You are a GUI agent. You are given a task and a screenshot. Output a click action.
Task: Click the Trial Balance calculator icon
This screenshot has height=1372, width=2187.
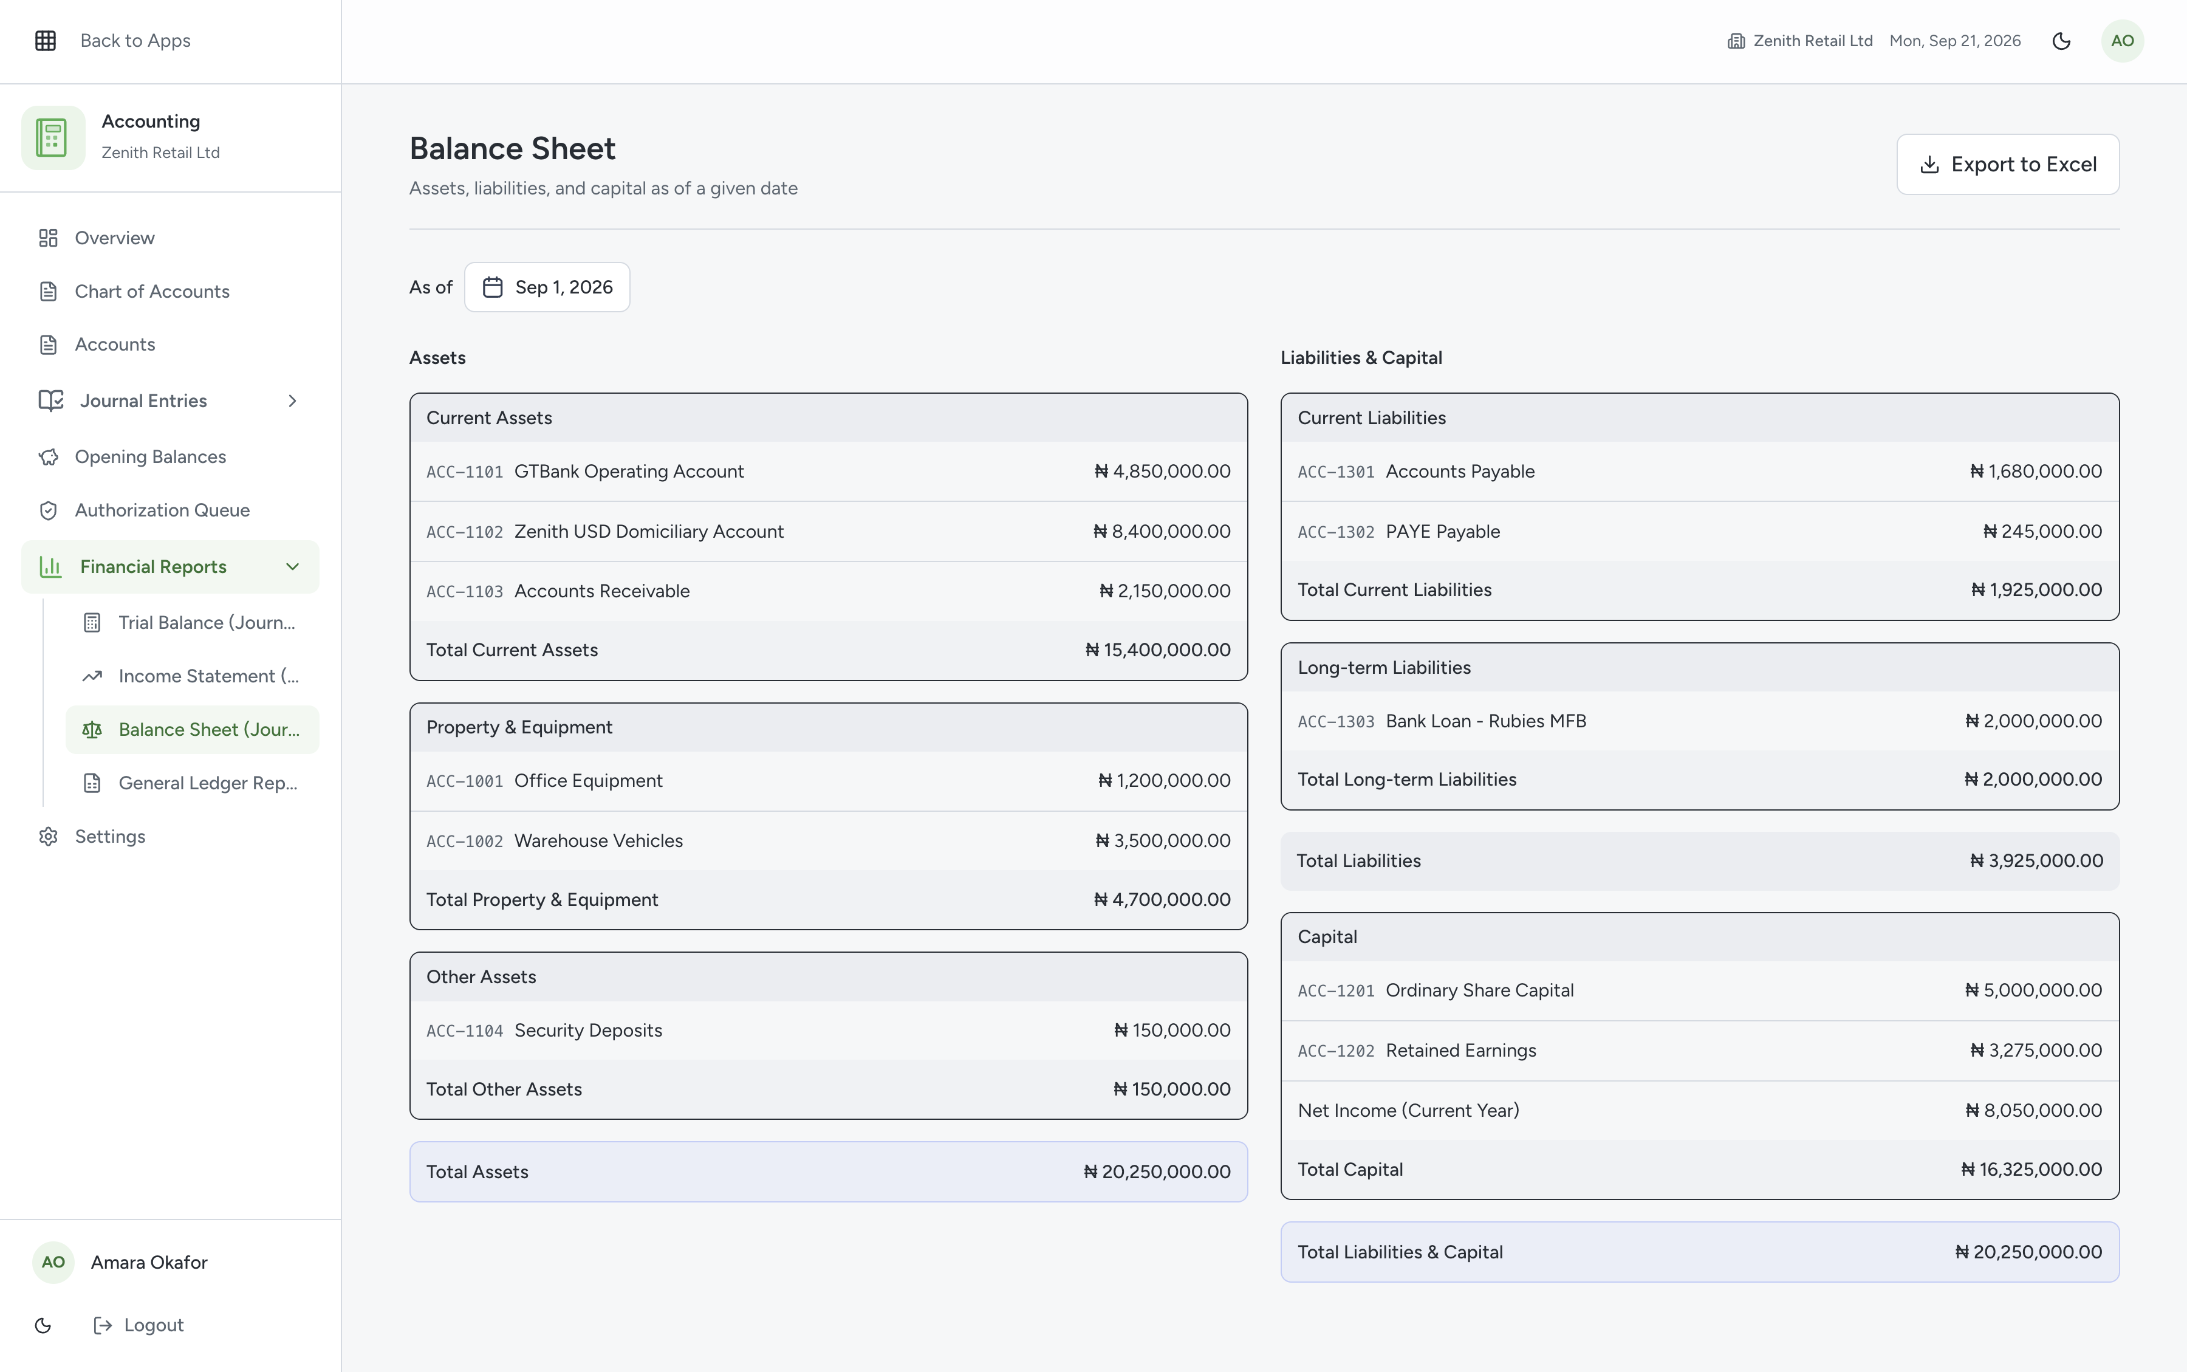point(92,622)
